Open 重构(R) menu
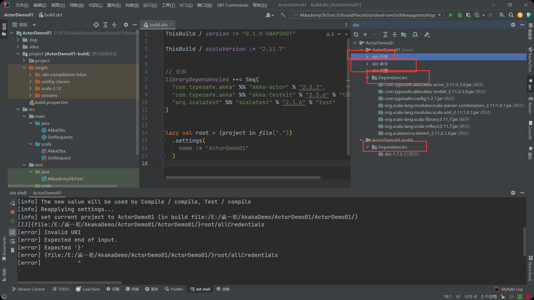 click(114, 5)
